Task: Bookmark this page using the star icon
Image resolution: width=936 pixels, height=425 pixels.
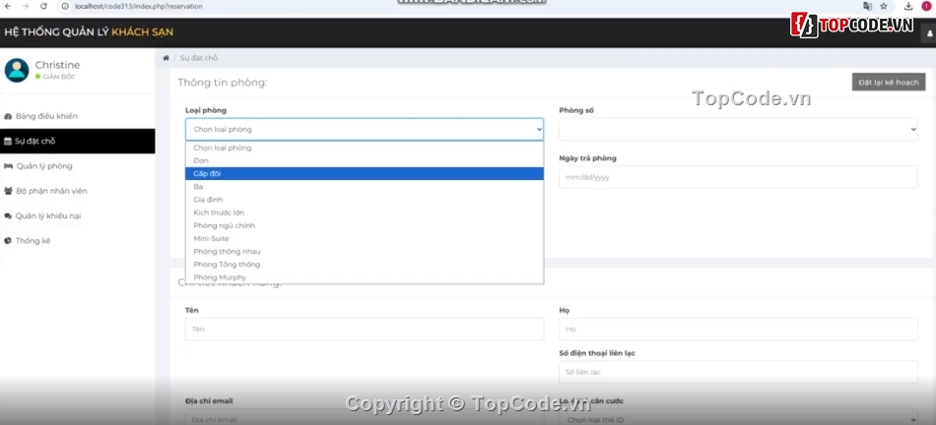Action: (x=883, y=6)
